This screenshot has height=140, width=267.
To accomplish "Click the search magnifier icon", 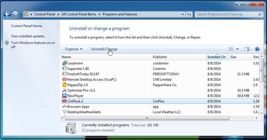I will click(x=260, y=14).
